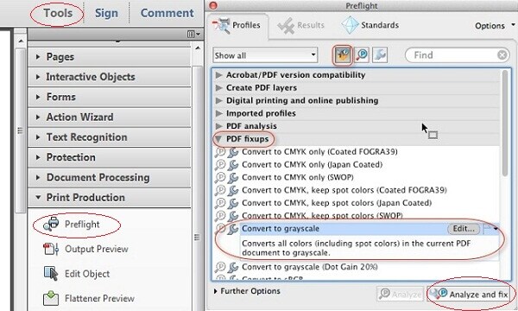The image size is (518, 311).
Task: Expand the Document Processing section
Action: click(110, 177)
